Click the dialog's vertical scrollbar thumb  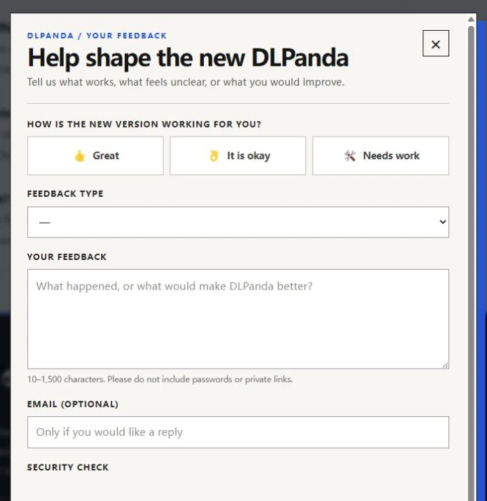click(x=471, y=263)
